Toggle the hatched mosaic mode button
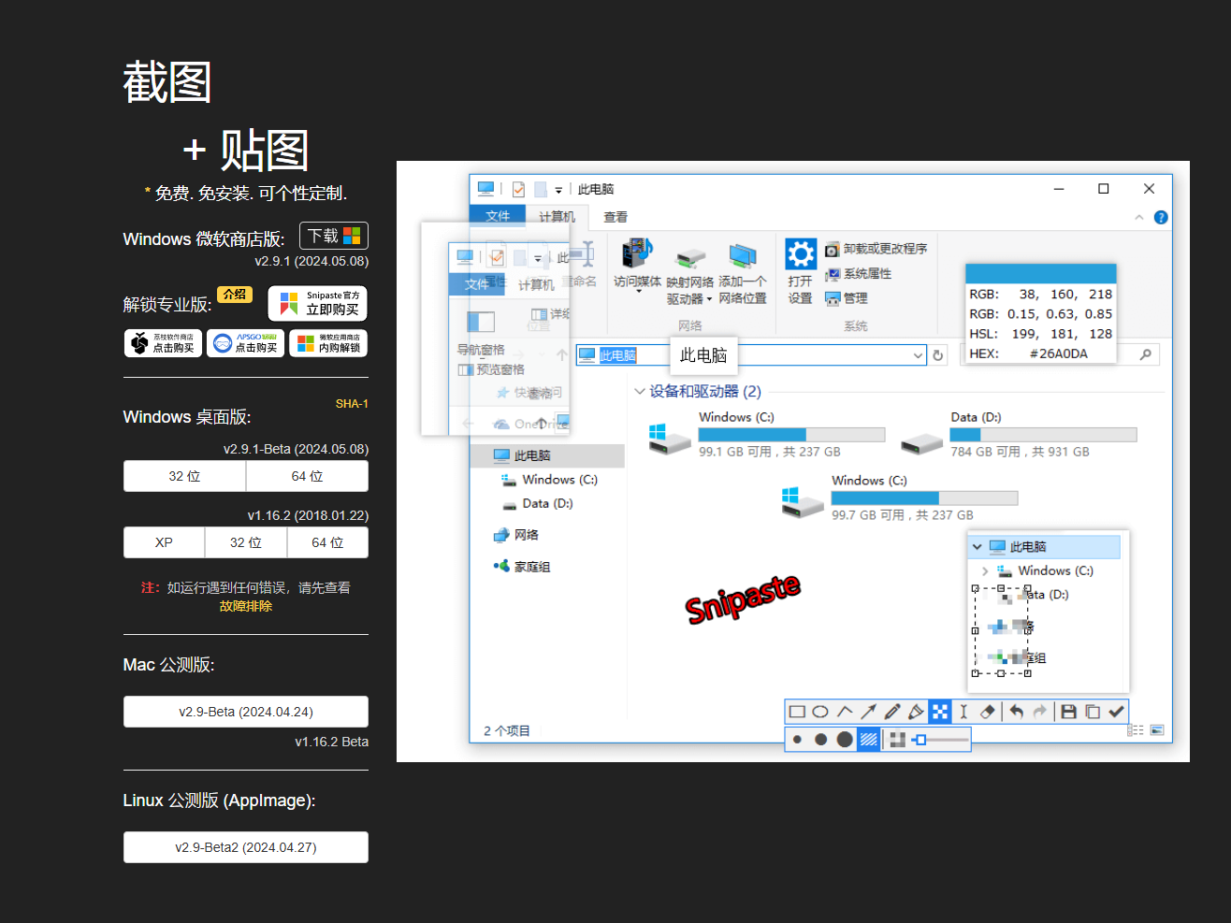Viewport: 1231px width, 923px height. click(x=869, y=740)
